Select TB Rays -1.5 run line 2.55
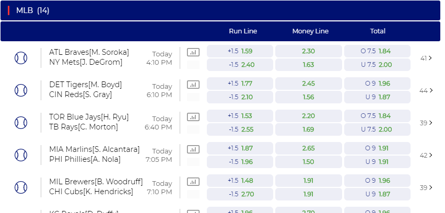This screenshot has height=213, width=445. pos(240,129)
